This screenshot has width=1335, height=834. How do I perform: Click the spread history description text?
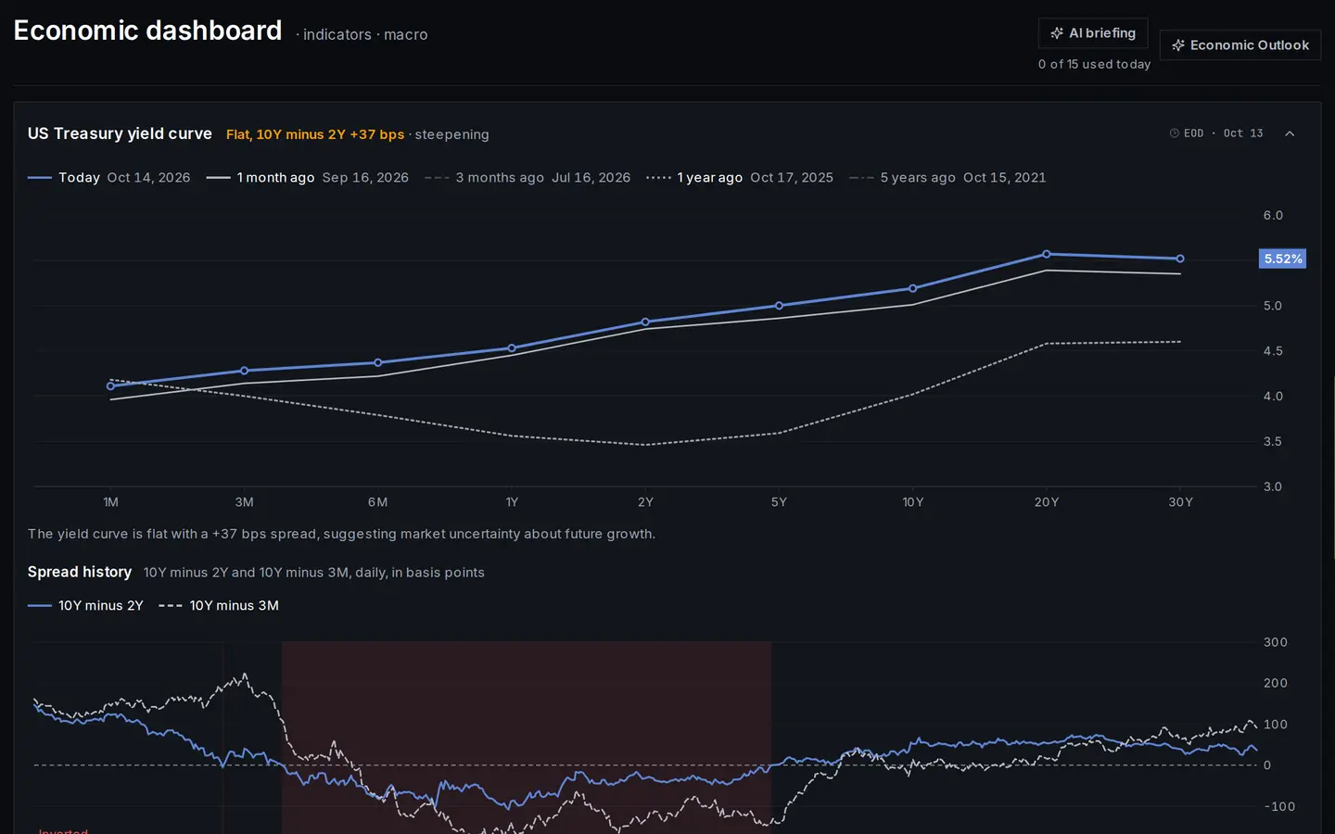[314, 573]
